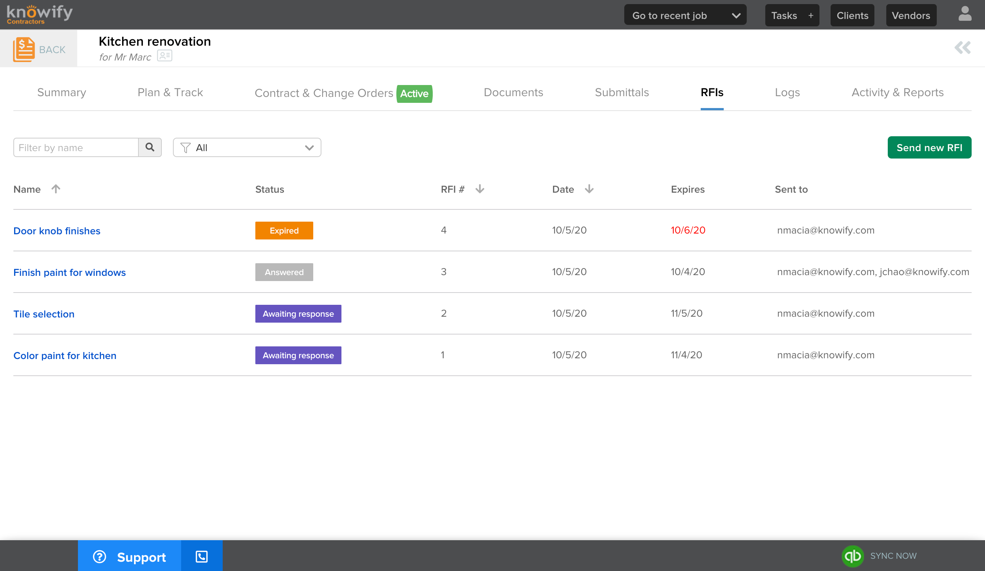Image resolution: width=985 pixels, height=571 pixels.
Task: Click the phone call support icon
Action: click(x=202, y=556)
